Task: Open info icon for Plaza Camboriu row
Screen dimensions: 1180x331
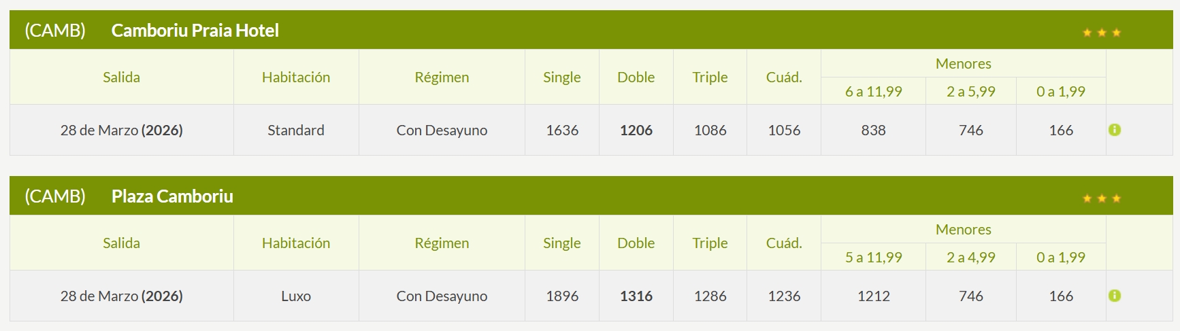Action: tap(1114, 296)
